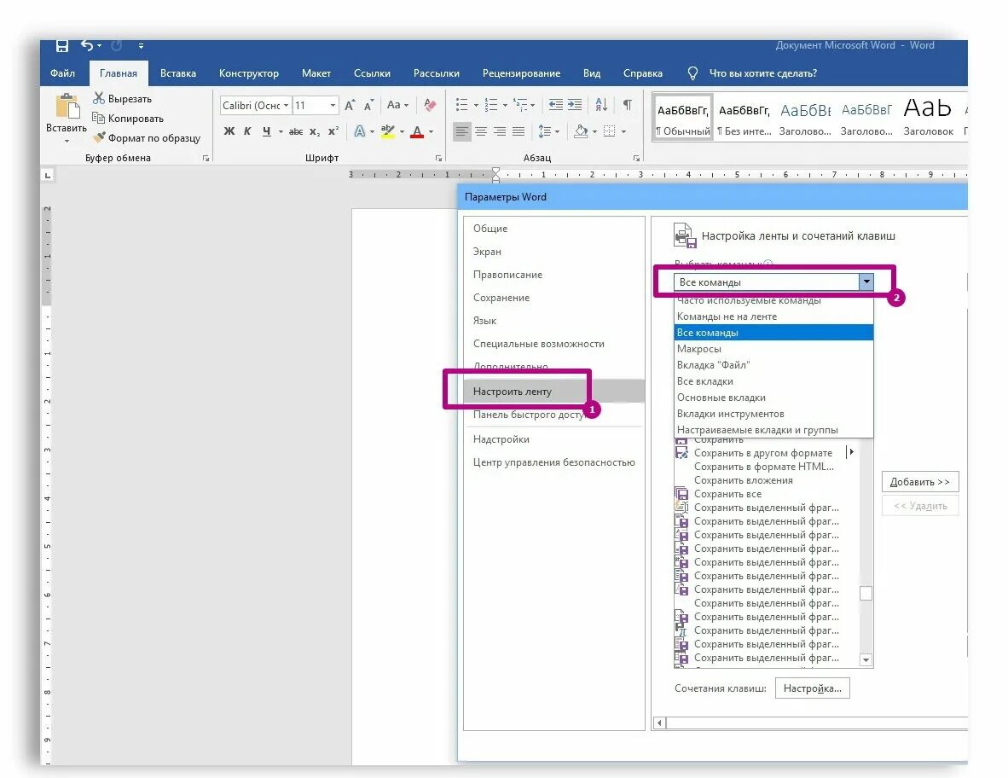Click Добавить >> button
This screenshot has width=1008, height=778.
(920, 482)
